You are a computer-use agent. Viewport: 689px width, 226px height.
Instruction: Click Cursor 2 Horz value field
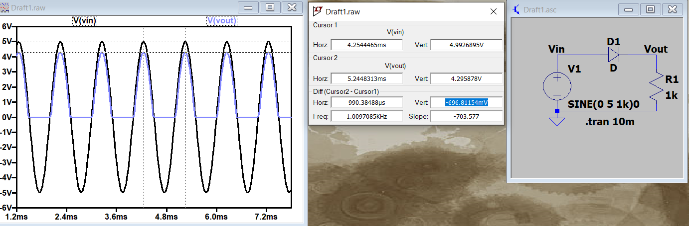pos(366,79)
